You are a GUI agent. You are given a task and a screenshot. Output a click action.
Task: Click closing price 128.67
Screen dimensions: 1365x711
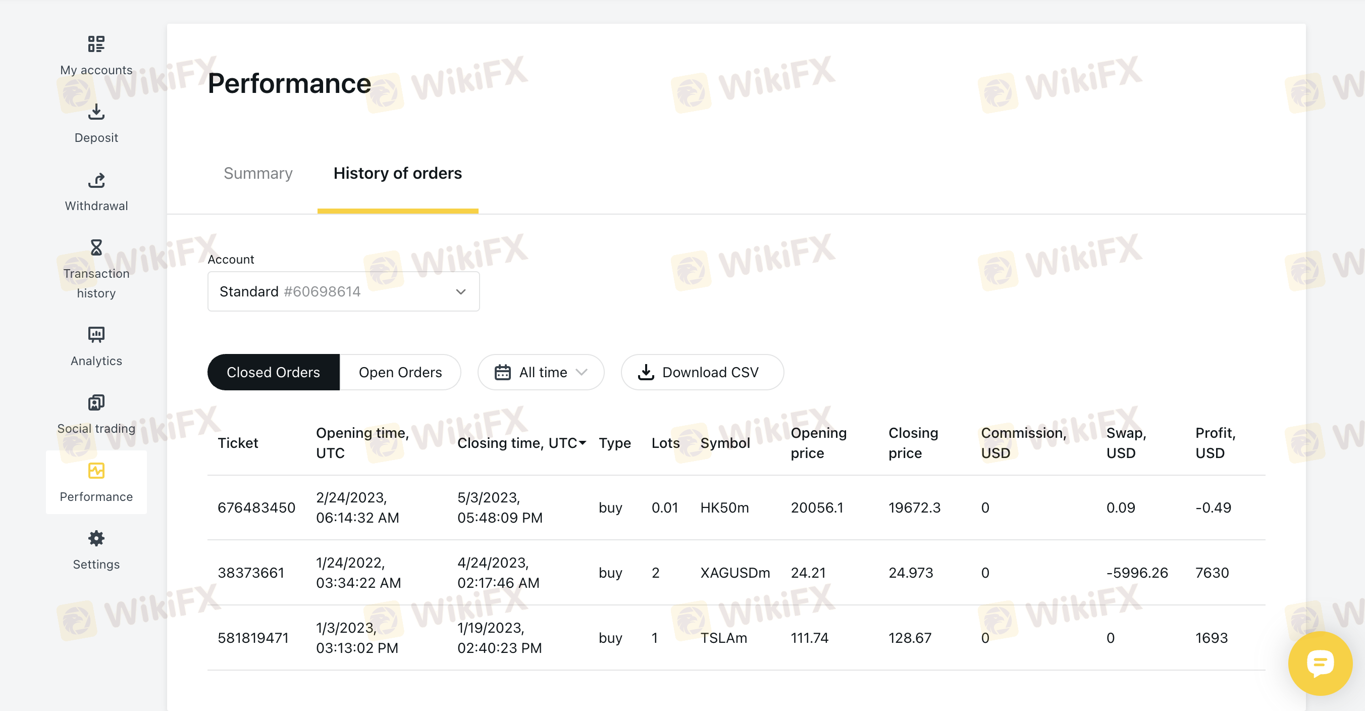tap(909, 638)
